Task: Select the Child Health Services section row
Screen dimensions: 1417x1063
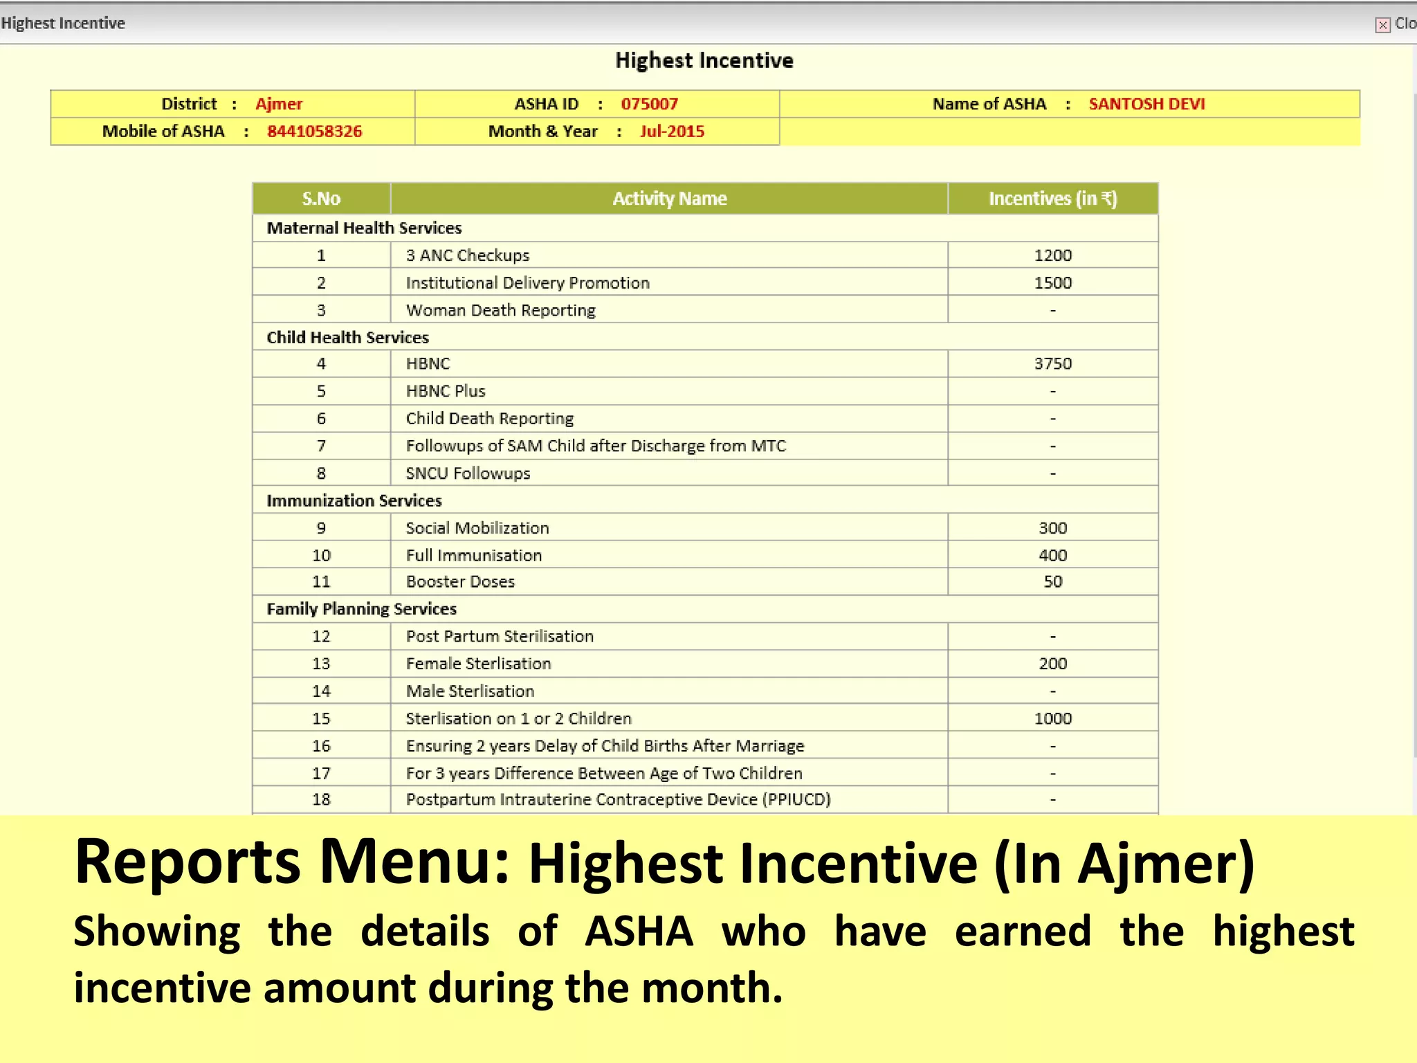Action: (347, 337)
